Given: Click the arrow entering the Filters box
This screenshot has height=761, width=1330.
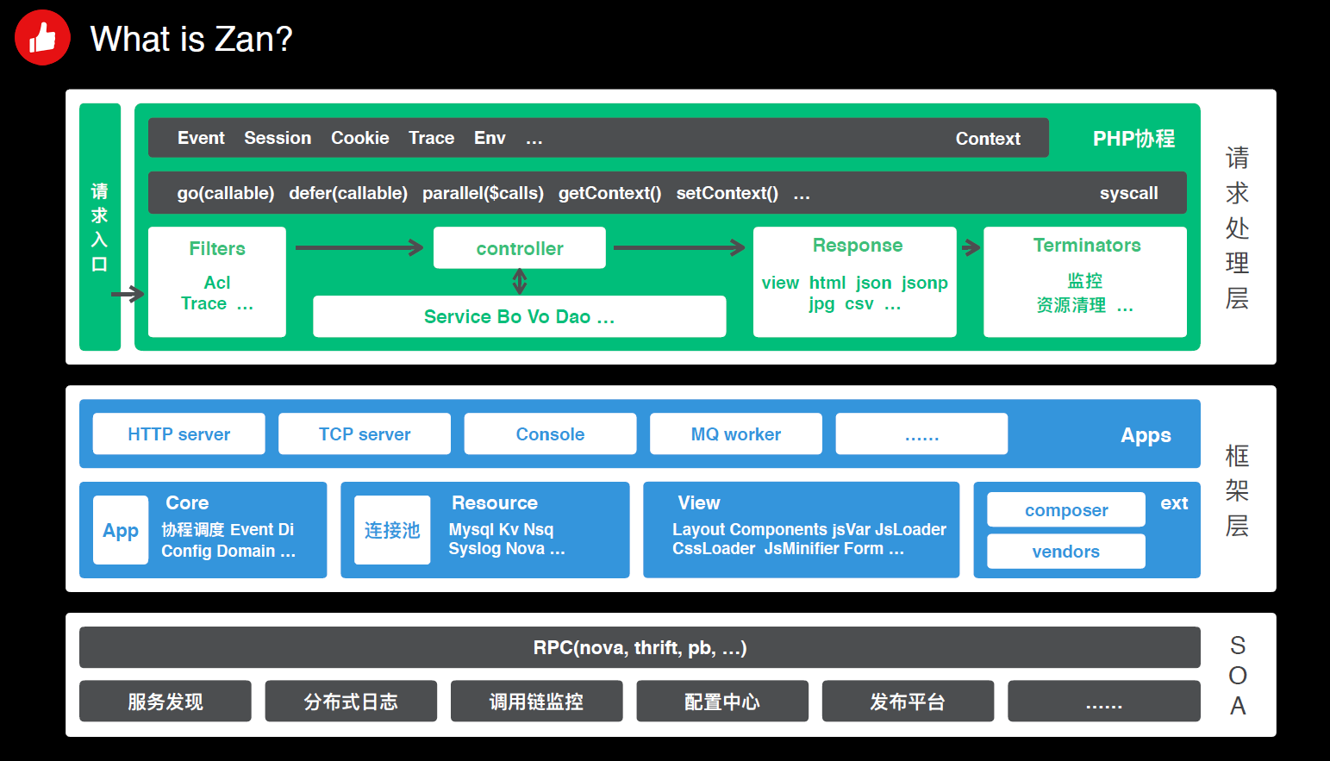Looking at the screenshot, I should tap(128, 295).
